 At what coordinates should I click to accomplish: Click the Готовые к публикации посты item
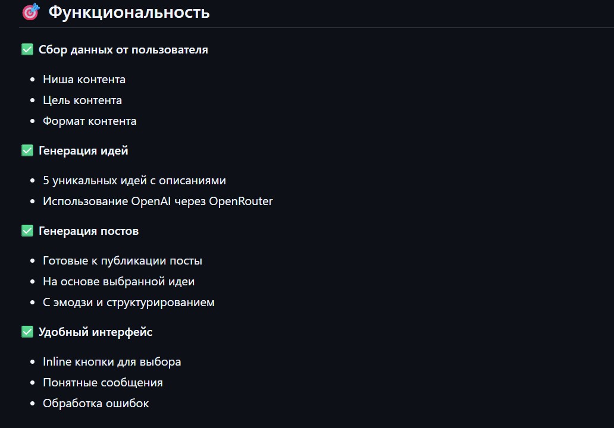coord(123,261)
